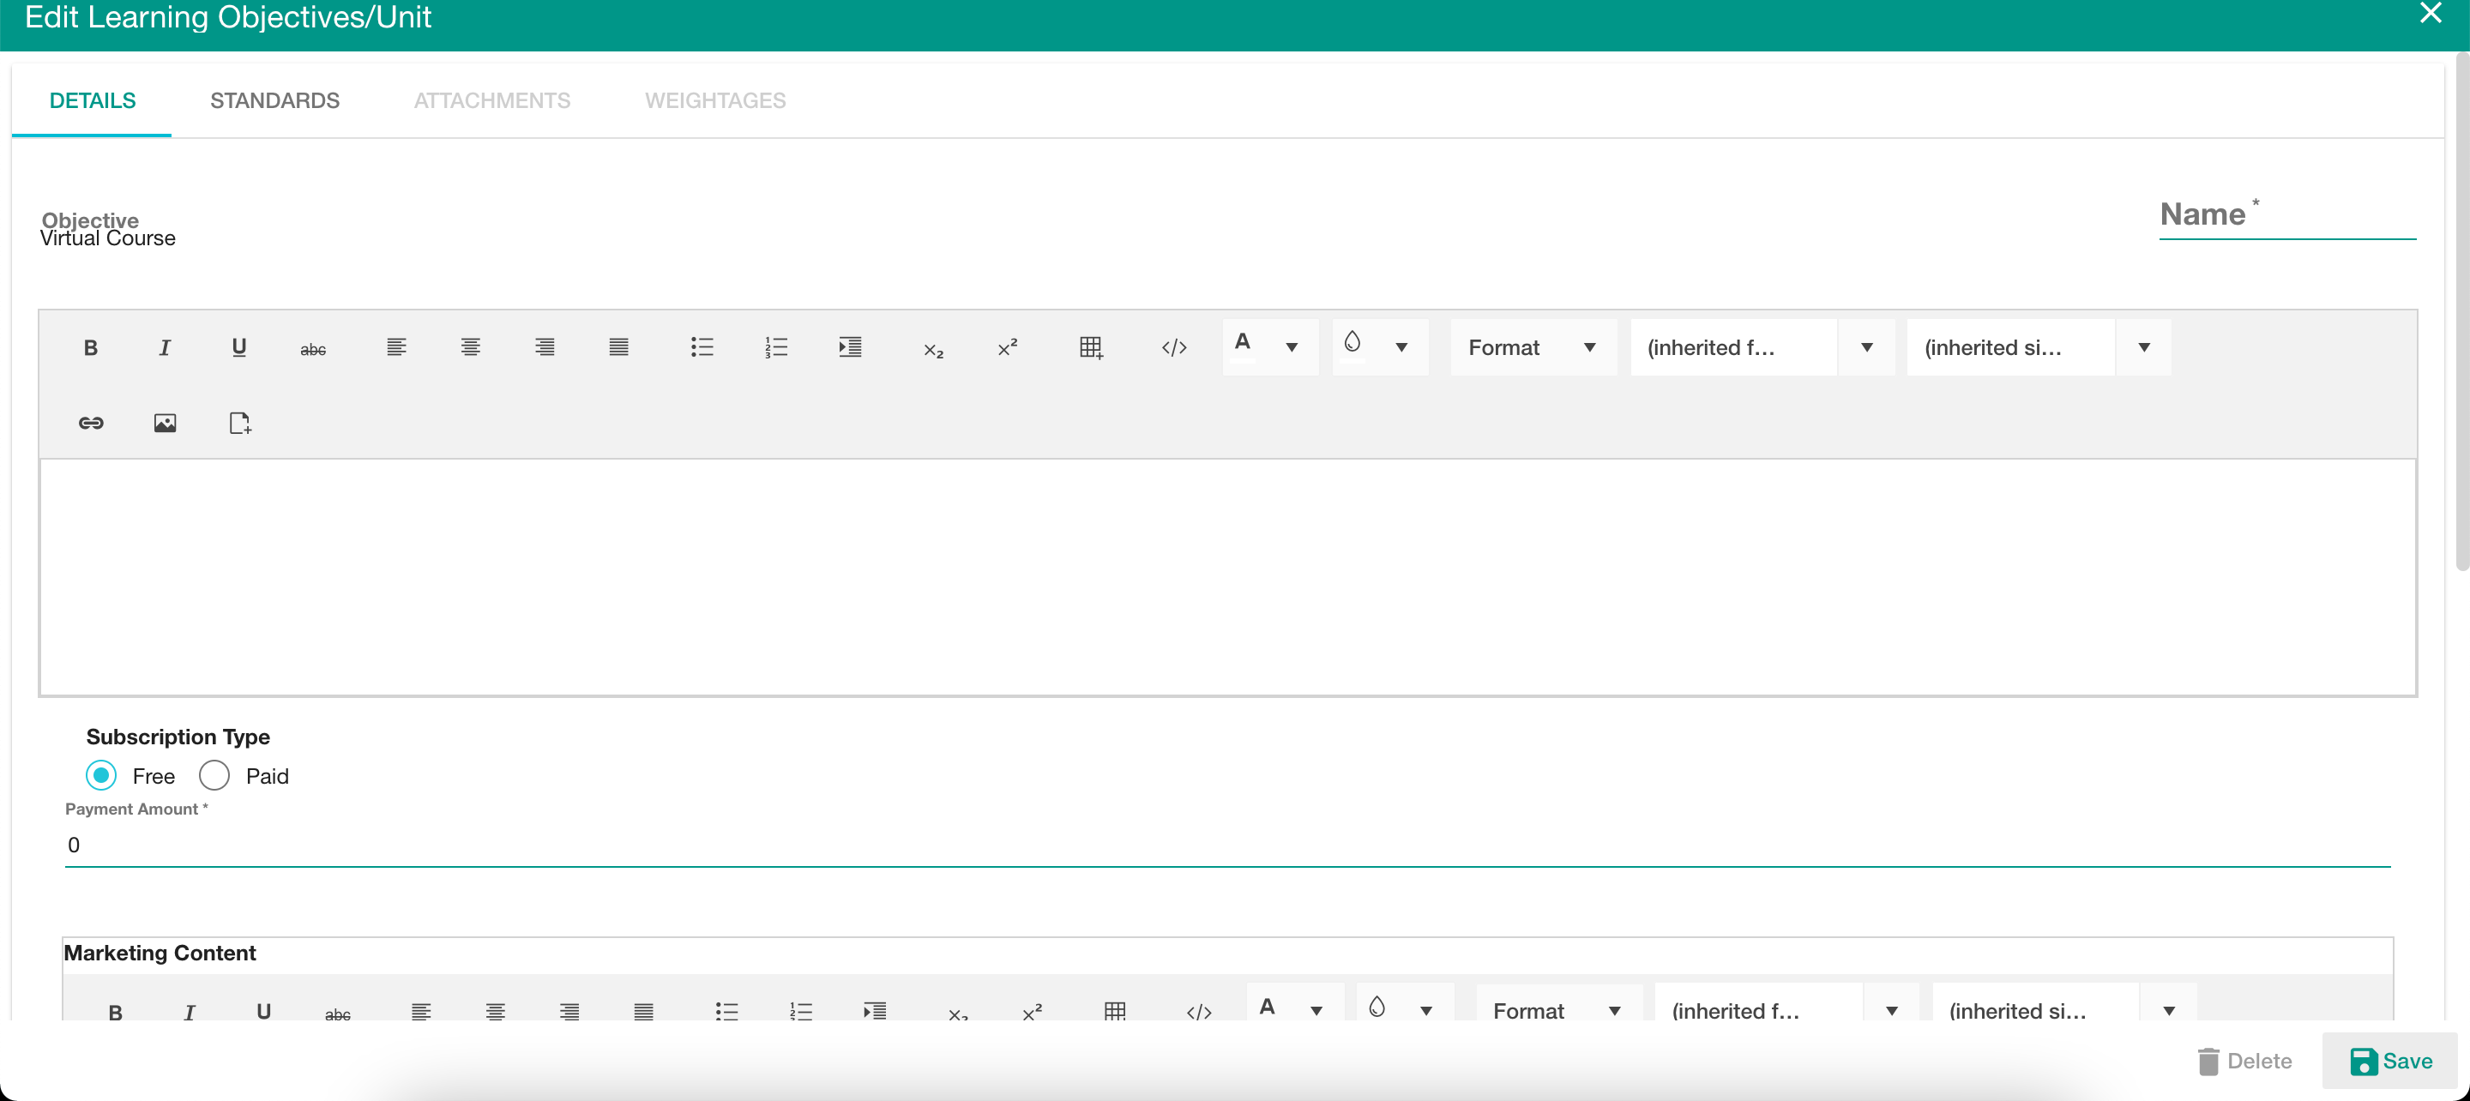Insert bulleted list in Marketing Content toolbar
The image size is (2470, 1101).
(x=726, y=1011)
